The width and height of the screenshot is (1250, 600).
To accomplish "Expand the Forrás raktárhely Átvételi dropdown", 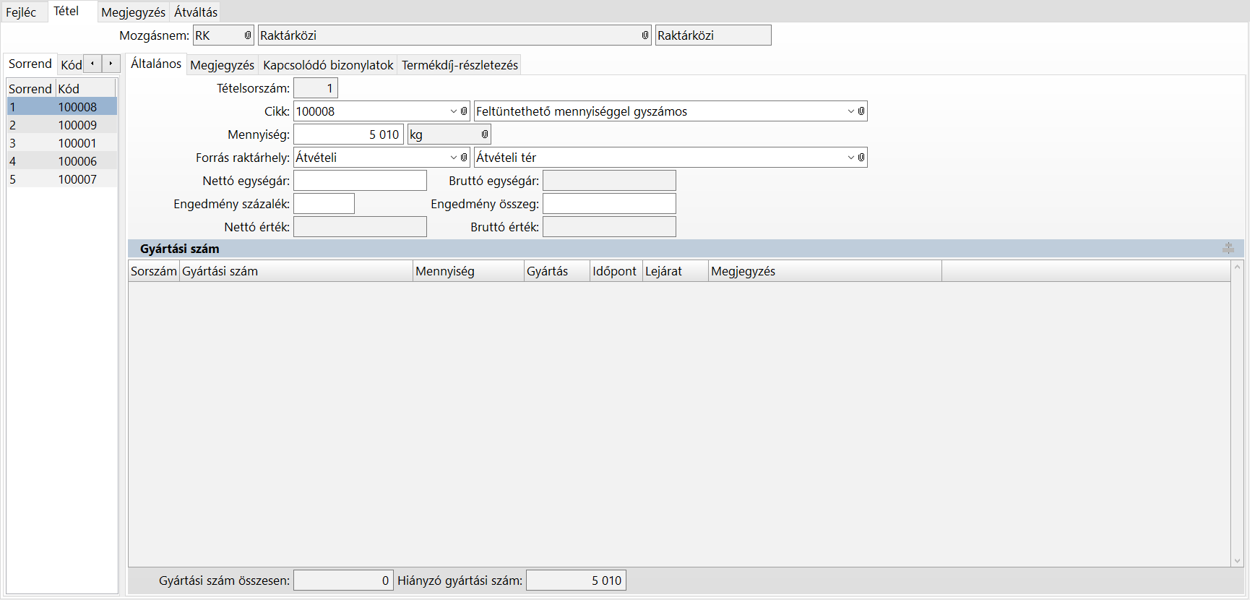I will (x=454, y=158).
